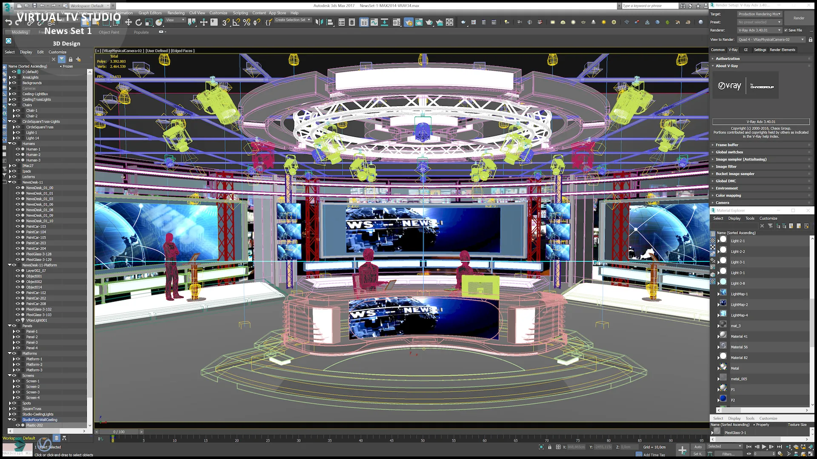Image resolution: width=817 pixels, height=459 pixels.
Task: Expand the Global switches rollout
Action: [729, 152]
